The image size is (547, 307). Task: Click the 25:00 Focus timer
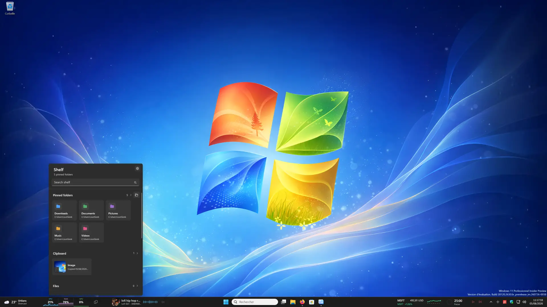pyautogui.click(x=458, y=302)
